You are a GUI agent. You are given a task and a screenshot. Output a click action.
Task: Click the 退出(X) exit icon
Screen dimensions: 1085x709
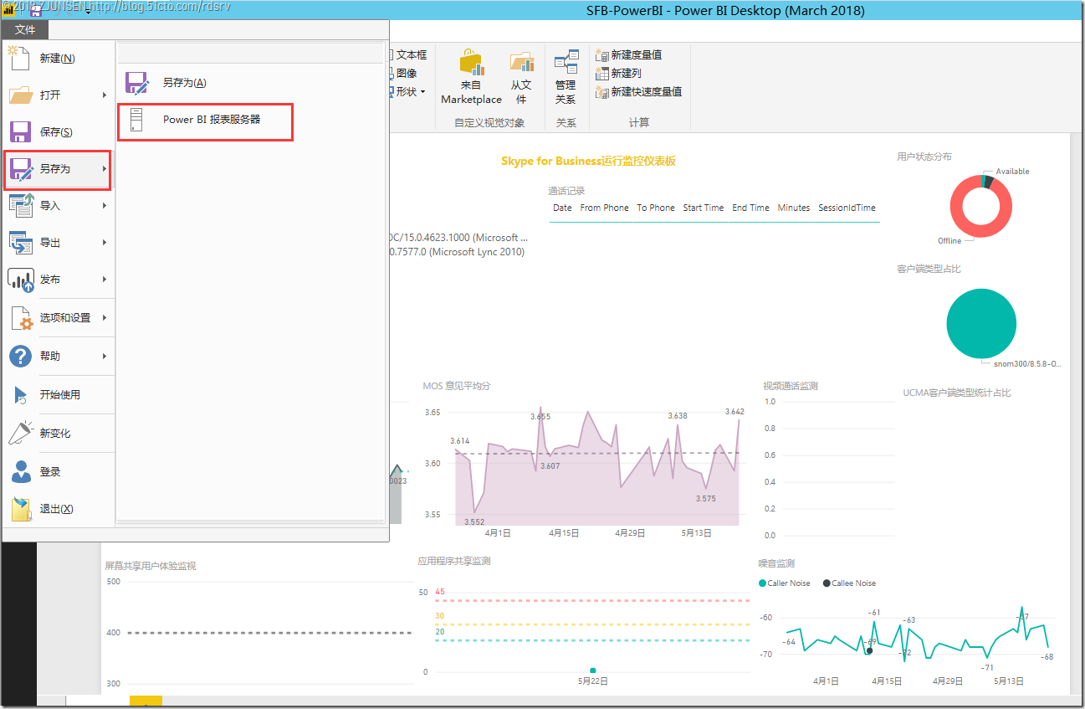click(x=20, y=509)
